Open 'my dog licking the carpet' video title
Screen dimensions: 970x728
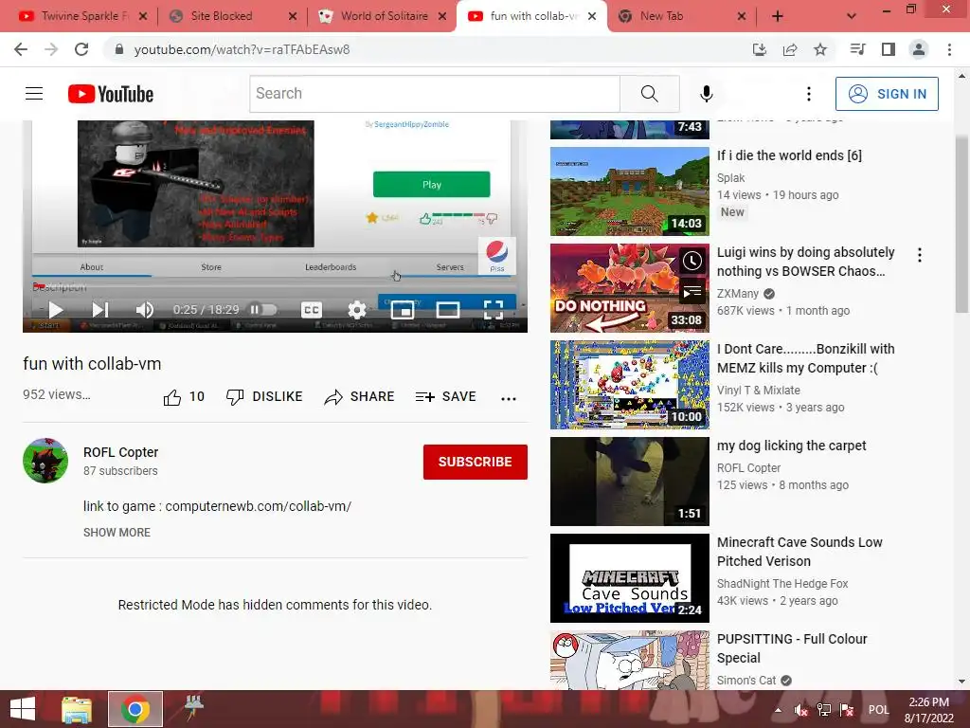[x=791, y=446]
